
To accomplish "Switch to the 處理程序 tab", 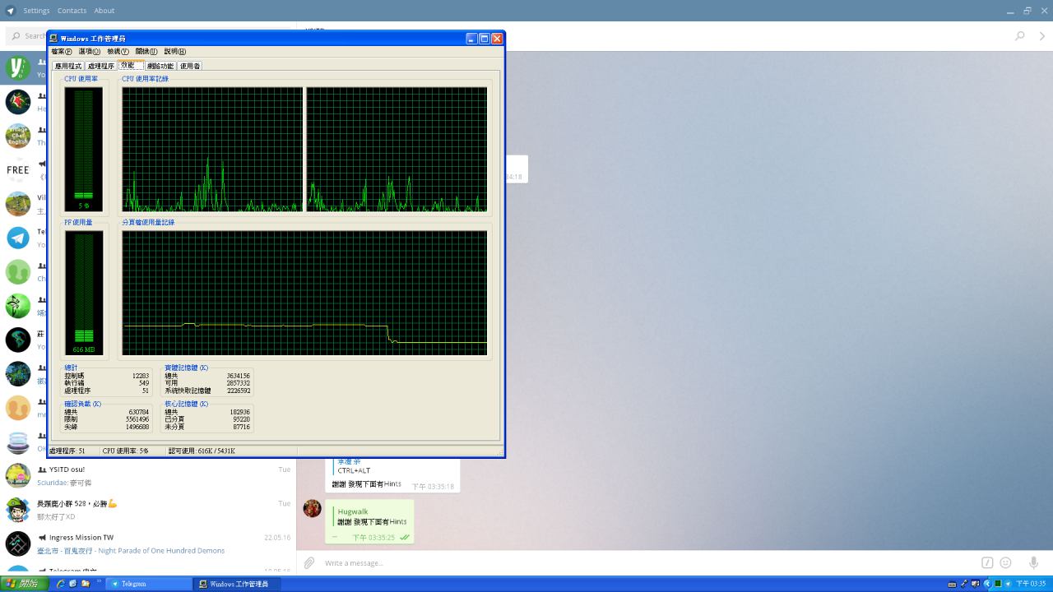I will tap(101, 66).
